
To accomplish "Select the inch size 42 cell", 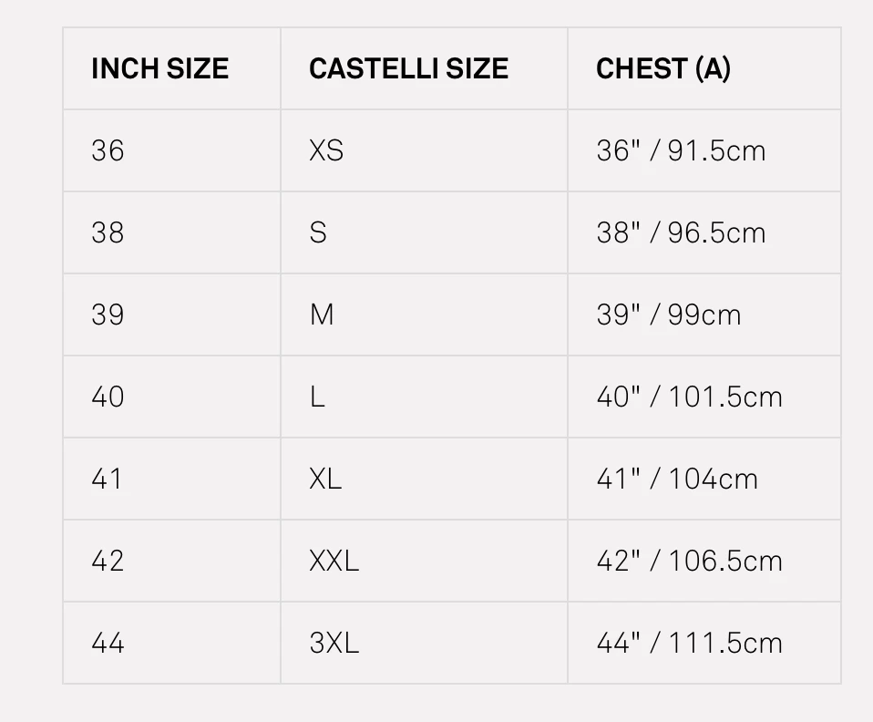I will coord(108,561).
